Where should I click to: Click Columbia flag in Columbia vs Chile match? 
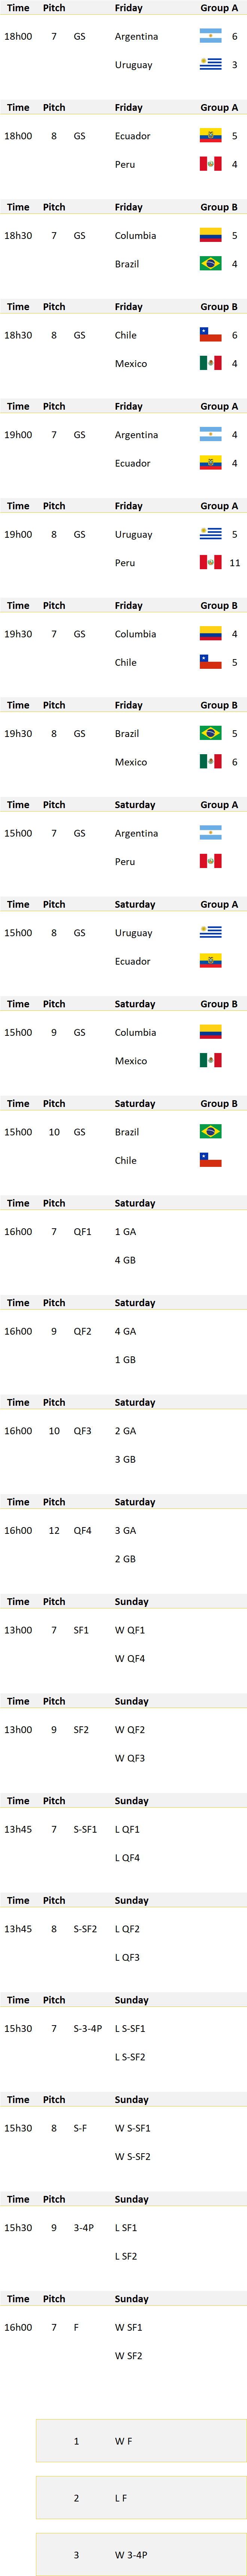point(210,634)
